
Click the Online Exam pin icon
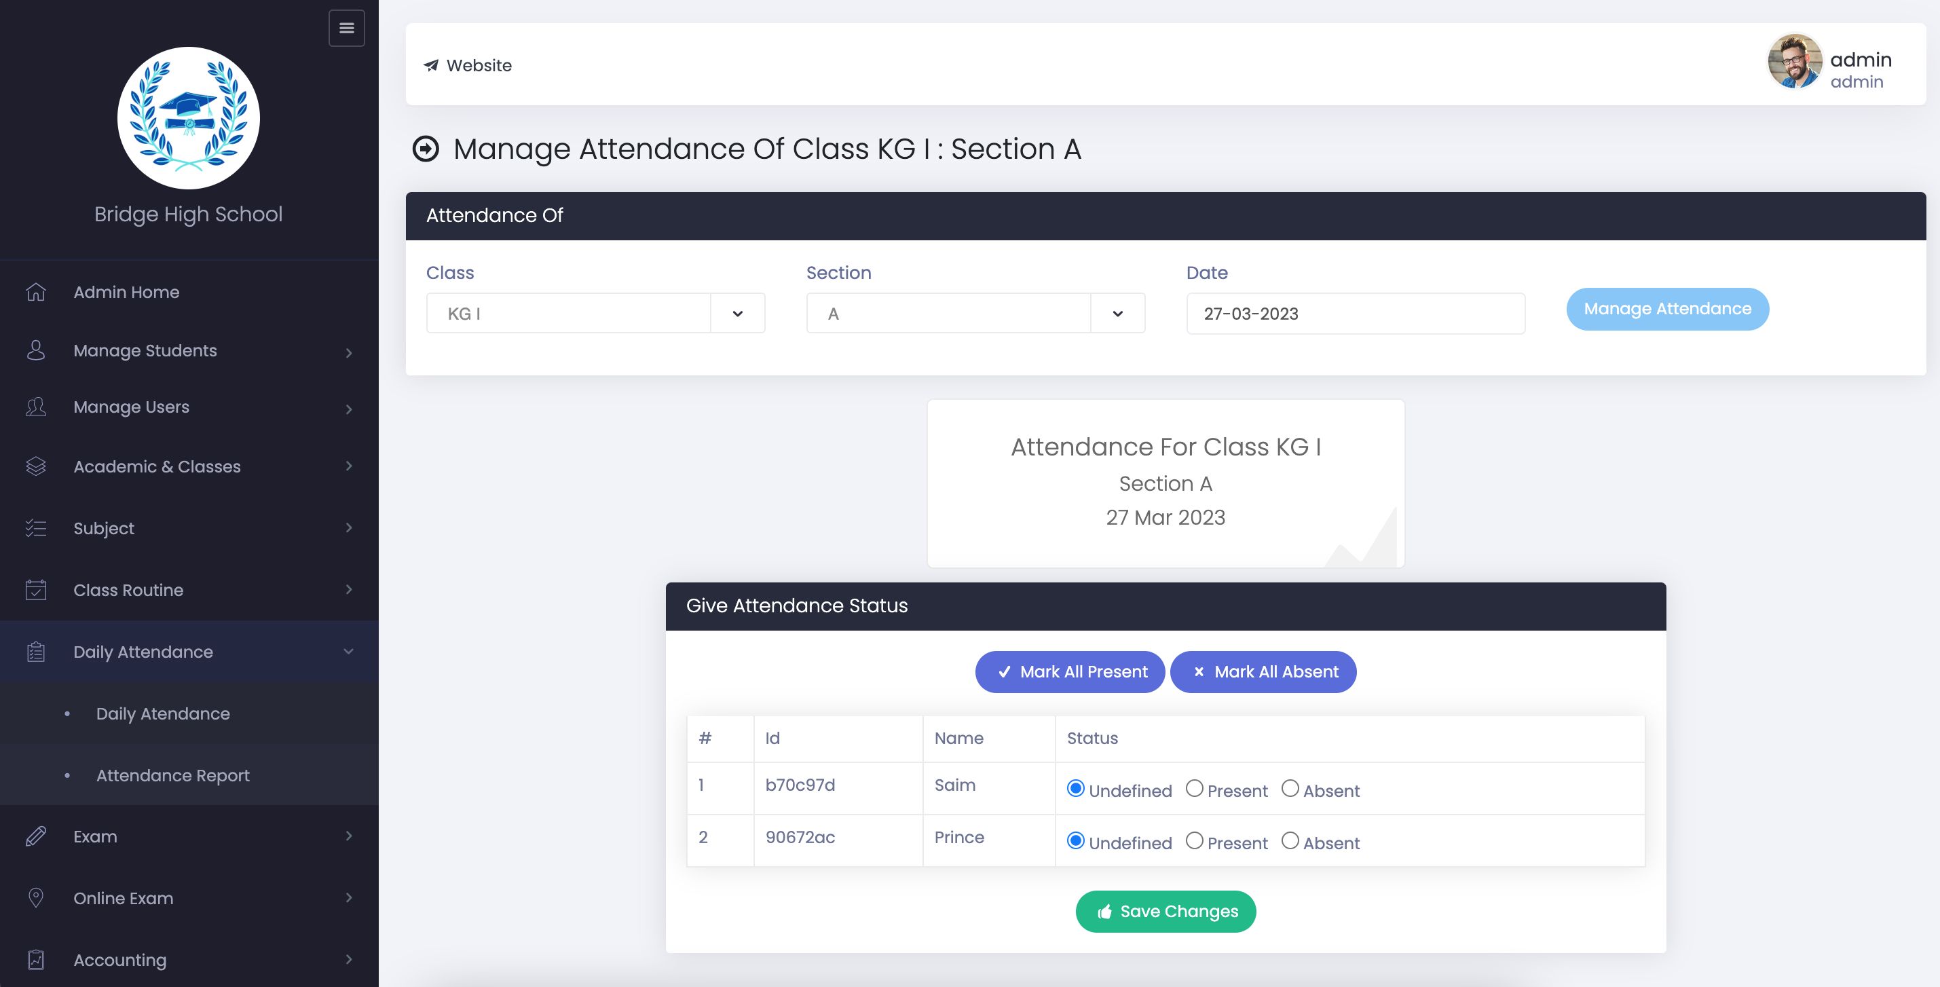click(x=36, y=898)
